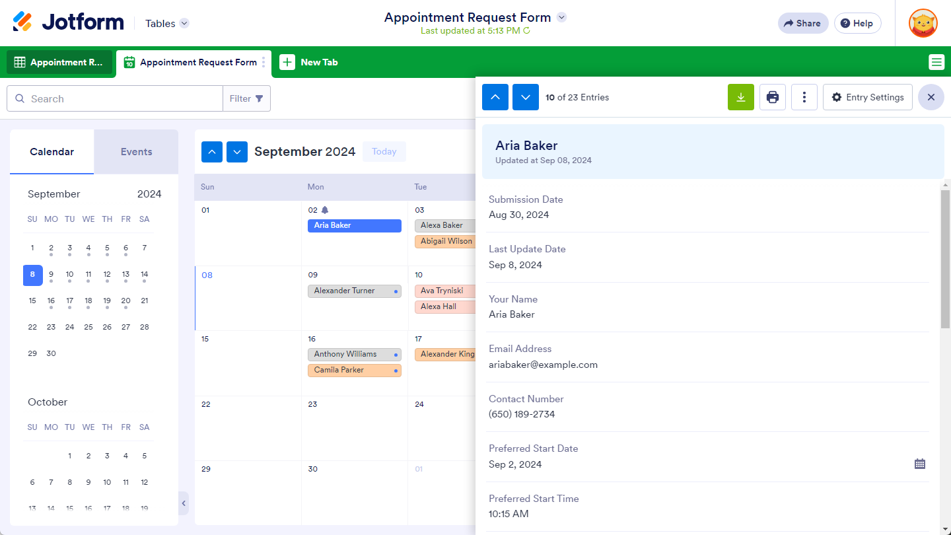Screen dimensions: 951x535
Task: Go to the previous entry with the up arrow
Action: (x=495, y=97)
